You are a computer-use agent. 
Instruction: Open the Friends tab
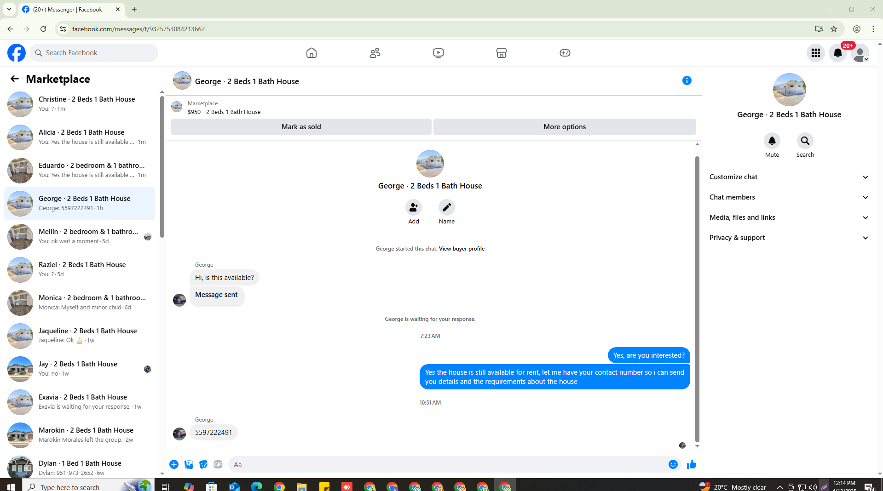pyautogui.click(x=375, y=53)
